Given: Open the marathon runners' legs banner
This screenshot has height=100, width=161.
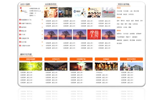Looking at the screenshot, I should pos(106,67).
